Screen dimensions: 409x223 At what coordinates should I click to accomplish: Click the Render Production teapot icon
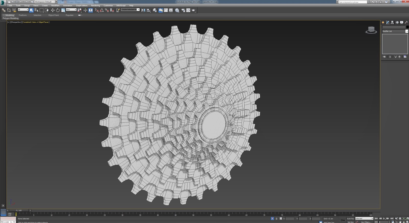tap(194, 10)
